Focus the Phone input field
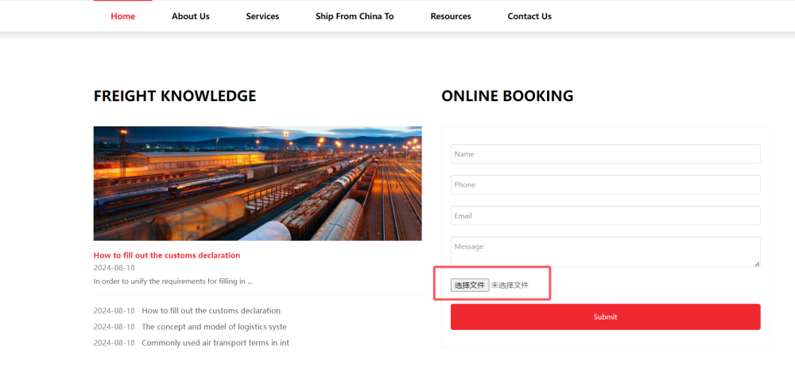The image size is (795, 372). coord(605,185)
